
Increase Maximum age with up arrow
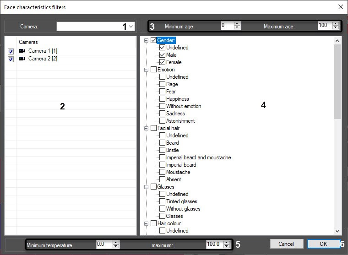click(336, 24)
